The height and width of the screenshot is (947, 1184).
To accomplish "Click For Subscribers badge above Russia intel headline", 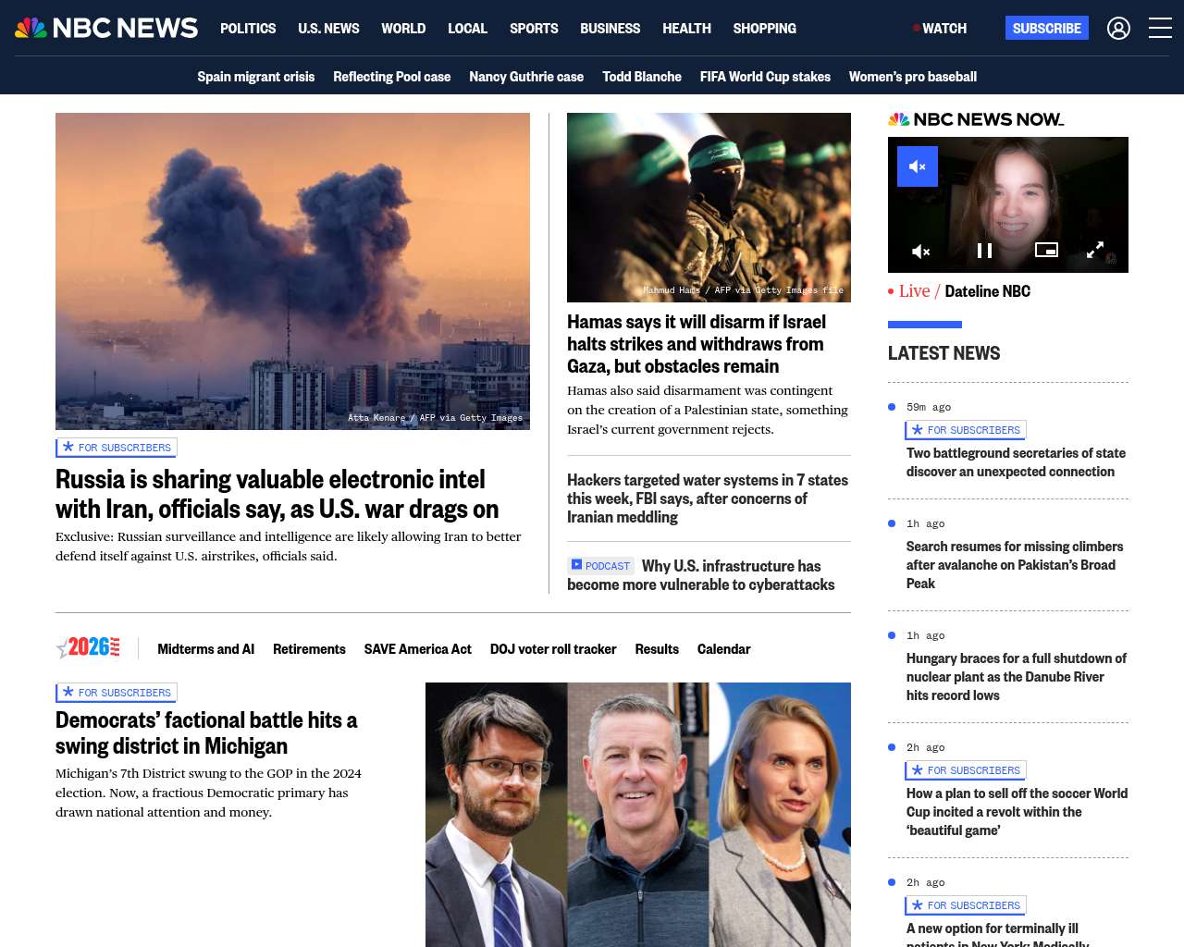I will pos(117,448).
